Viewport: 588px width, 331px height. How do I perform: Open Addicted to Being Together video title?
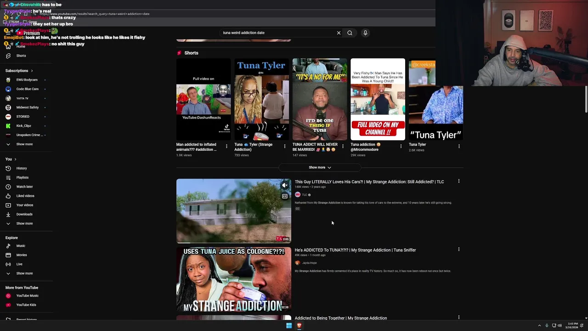click(x=341, y=318)
